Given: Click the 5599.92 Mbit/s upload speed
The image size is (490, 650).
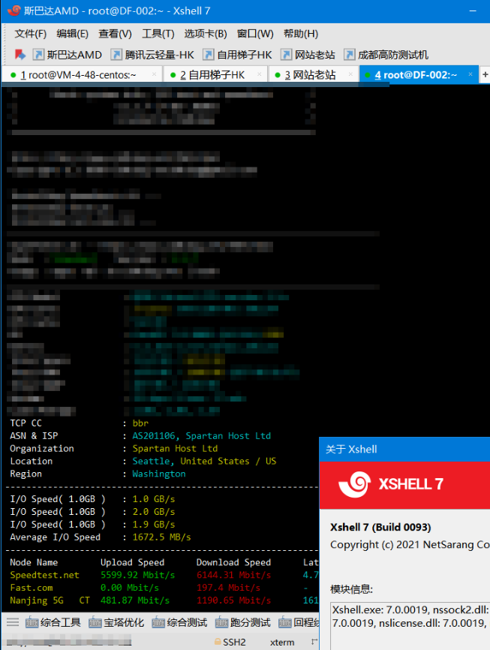Looking at the screenshot, I should [137, 575].
